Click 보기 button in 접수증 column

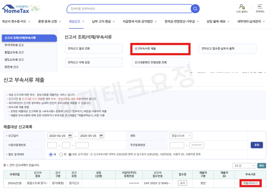tap(182, 183)
